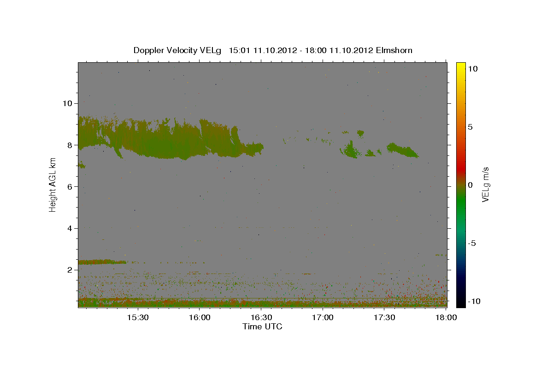
Task: Click the 'Height AGL km' axis label
Action: coord(53,184)
